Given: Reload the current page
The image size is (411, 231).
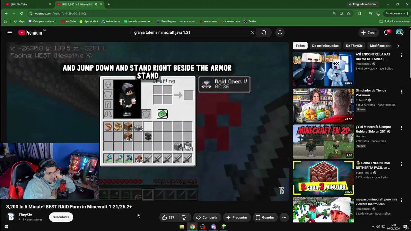Looking at the screenshot, I should (22, 13).
